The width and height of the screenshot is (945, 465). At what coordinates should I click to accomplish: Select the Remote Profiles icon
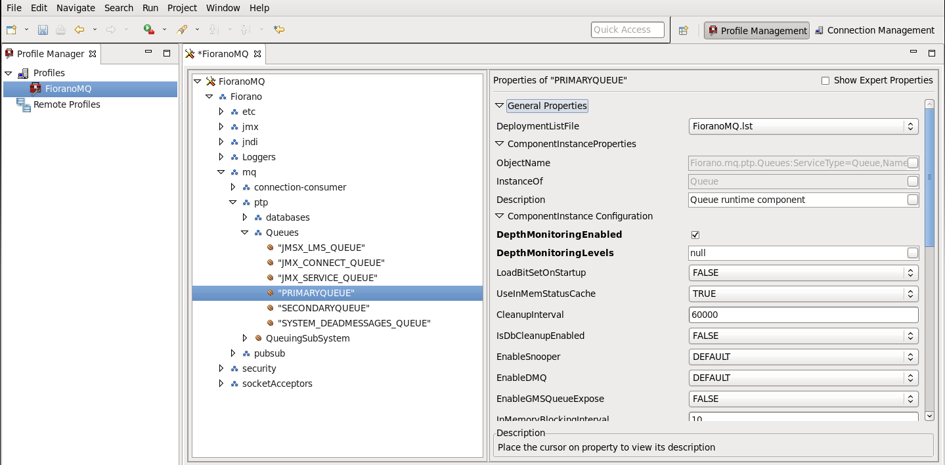click(24, 104)
